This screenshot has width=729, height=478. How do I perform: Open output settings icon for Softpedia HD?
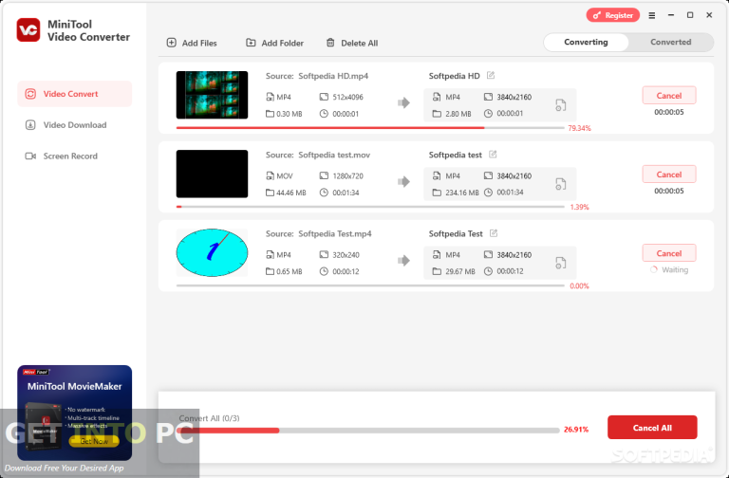(561, 105)
